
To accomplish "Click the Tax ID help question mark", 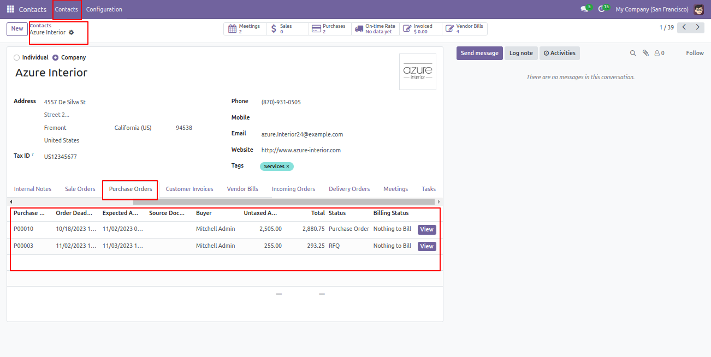I will (32, 154).
